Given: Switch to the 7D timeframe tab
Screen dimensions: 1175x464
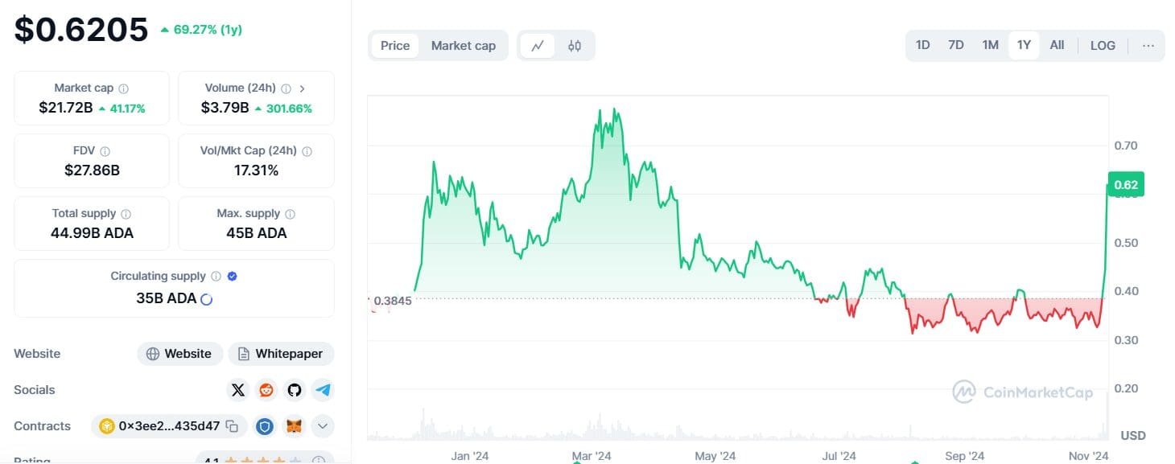Looking at the screenshot, I should 956,45.
